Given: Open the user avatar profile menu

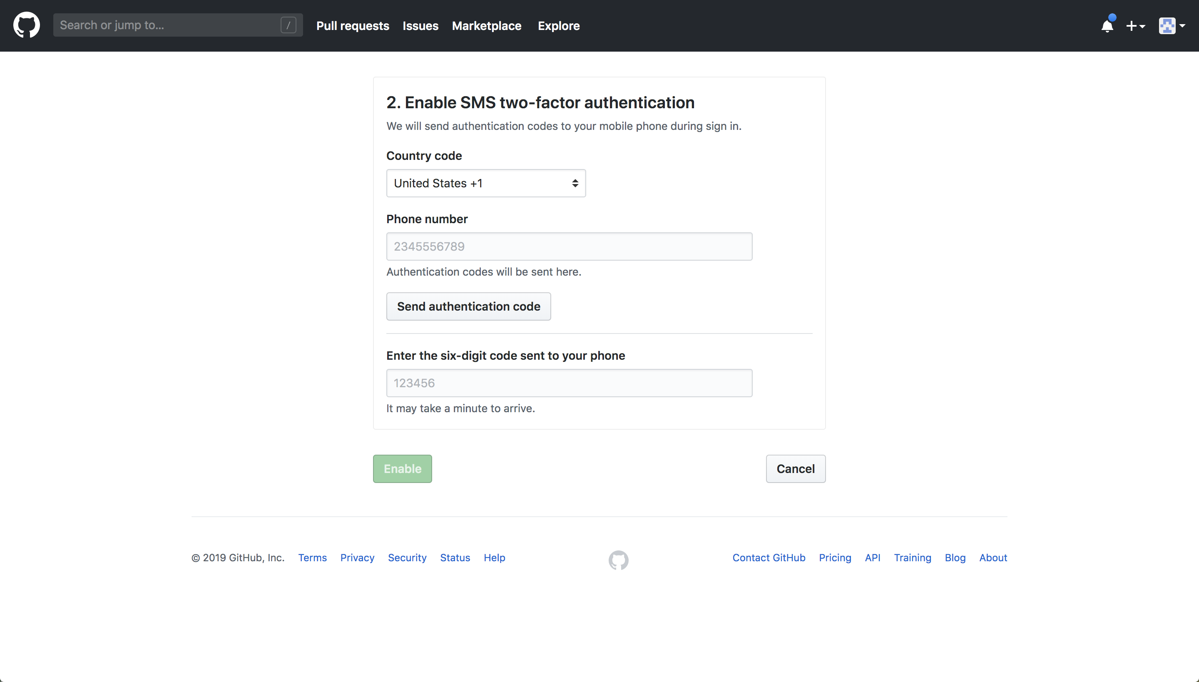Looking at the screenshot, I should point(1172,26).
